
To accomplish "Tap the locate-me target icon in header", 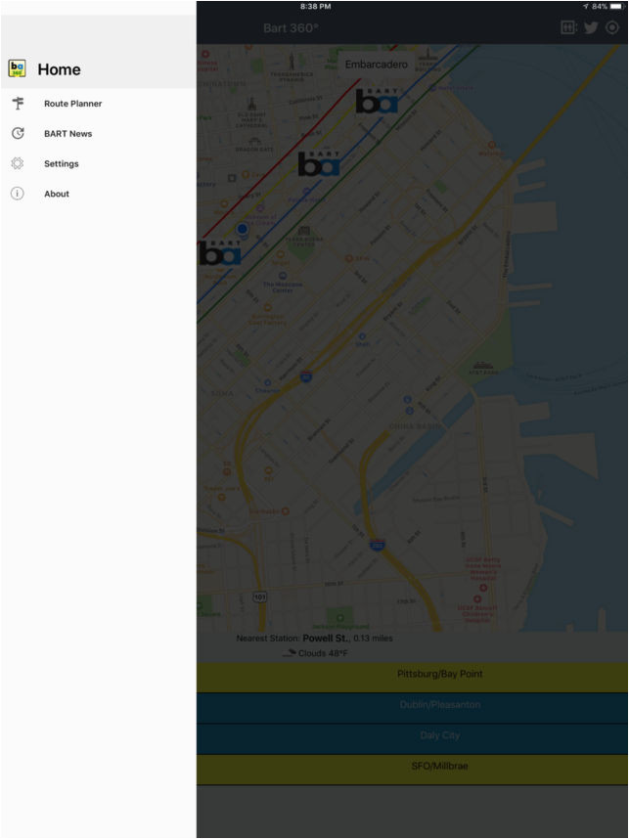I will 611,27.
